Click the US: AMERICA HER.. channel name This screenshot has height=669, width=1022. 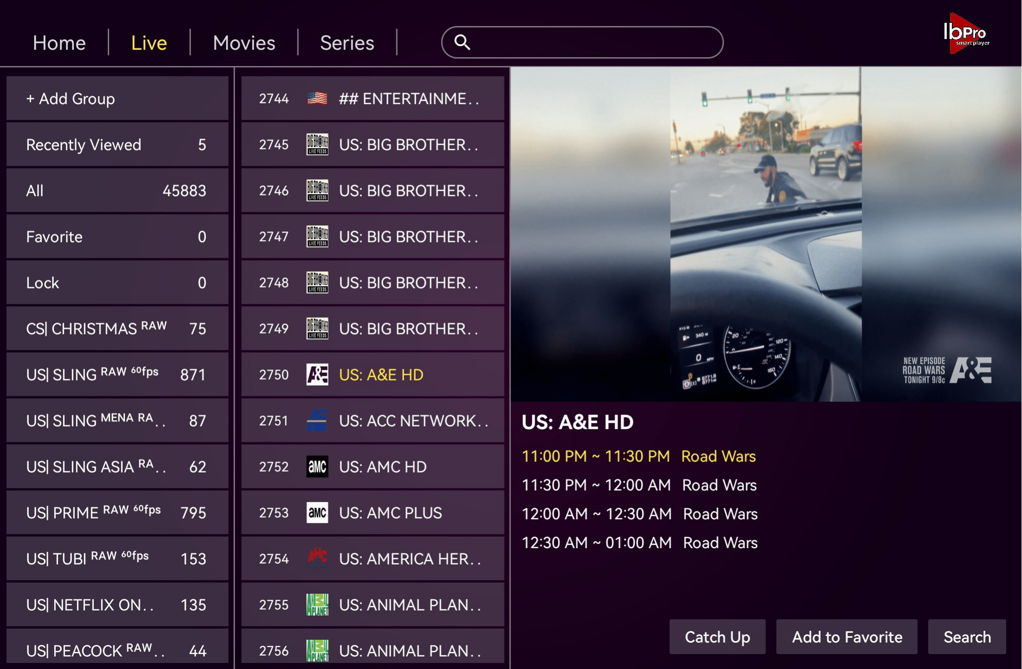pyautogui.click(x=410, y=558)
